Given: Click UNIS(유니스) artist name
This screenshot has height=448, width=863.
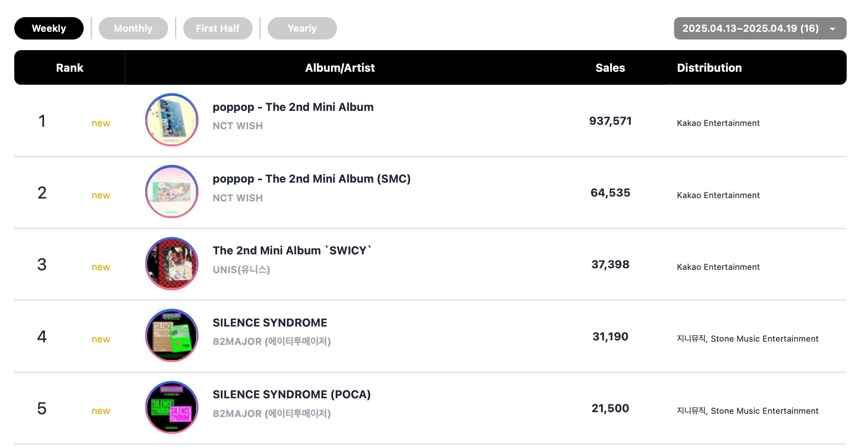Looking at the screenshot, I should [242, 269].
